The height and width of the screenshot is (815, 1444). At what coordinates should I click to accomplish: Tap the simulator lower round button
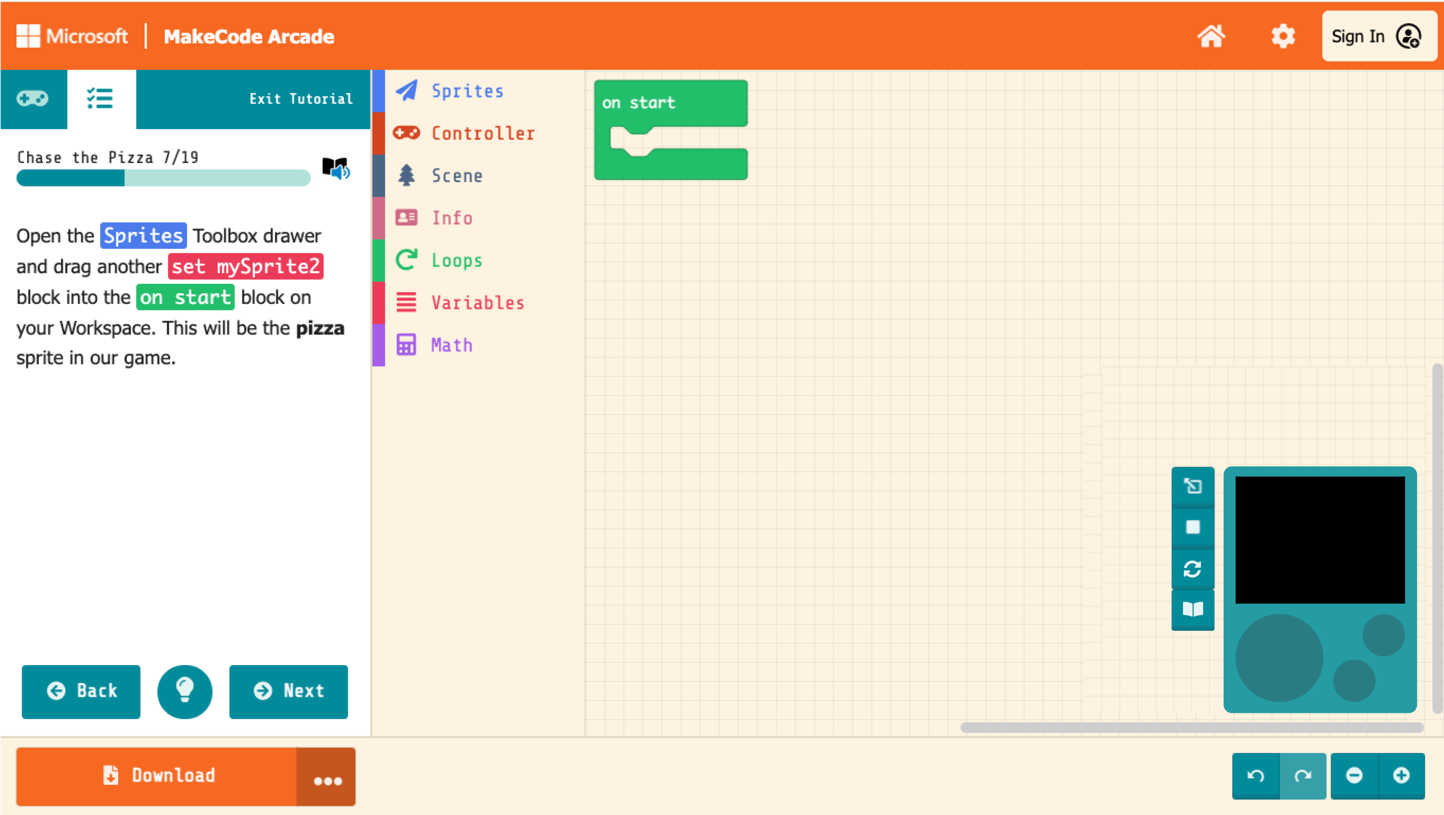click(1354, 680)
